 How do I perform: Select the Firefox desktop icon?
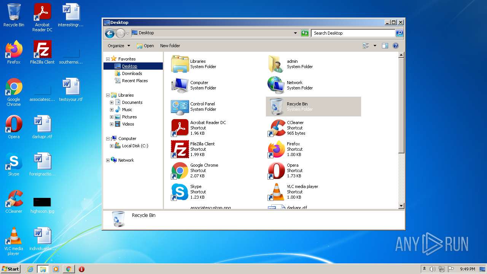tap(14, 49)
